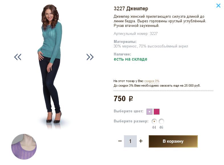Increase quantity with the plus button
Image resolution: width=224 pixels, height=165 pixels.
[x=141, y=141]
